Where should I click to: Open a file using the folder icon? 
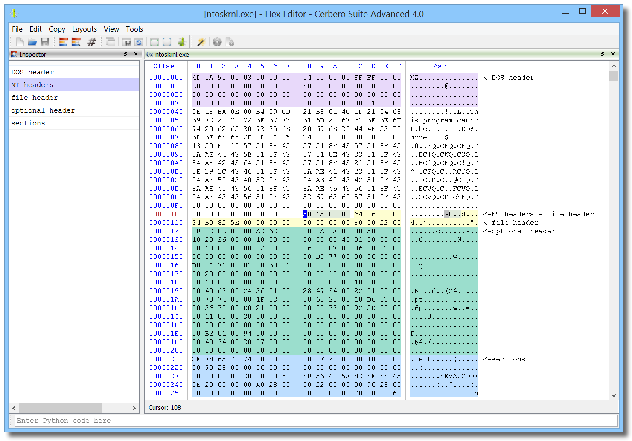pos(32,42)
